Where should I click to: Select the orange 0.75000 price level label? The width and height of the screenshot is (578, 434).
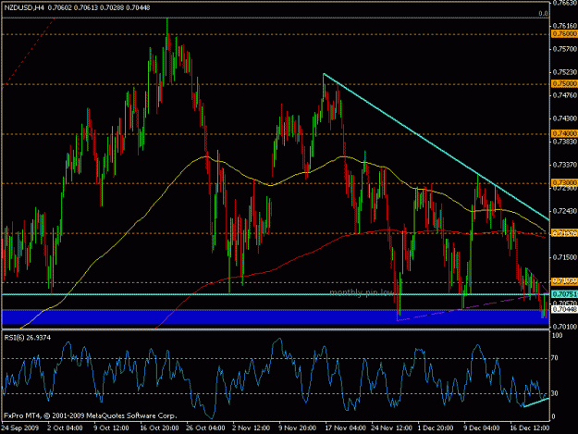tap(564, 83)
